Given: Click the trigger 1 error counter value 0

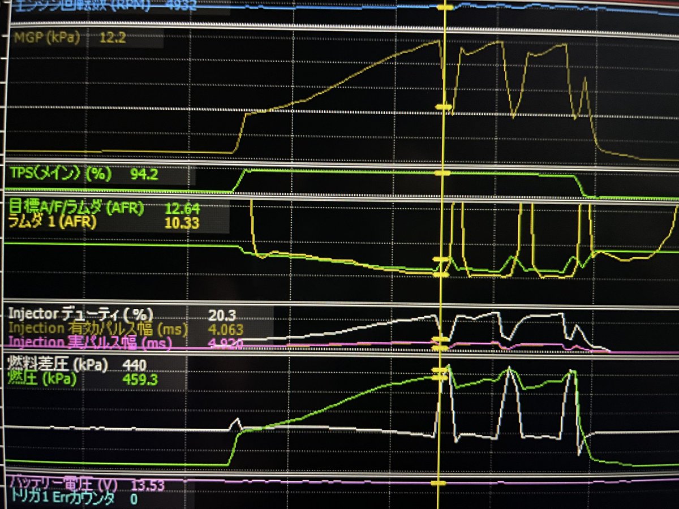Looking at the screenshot, I should click(x=134, y=499).
